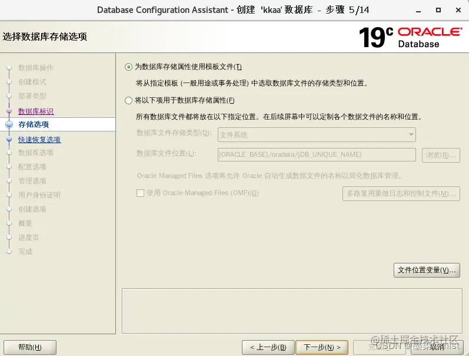Proceed with 下一步 button

(322, 347)
